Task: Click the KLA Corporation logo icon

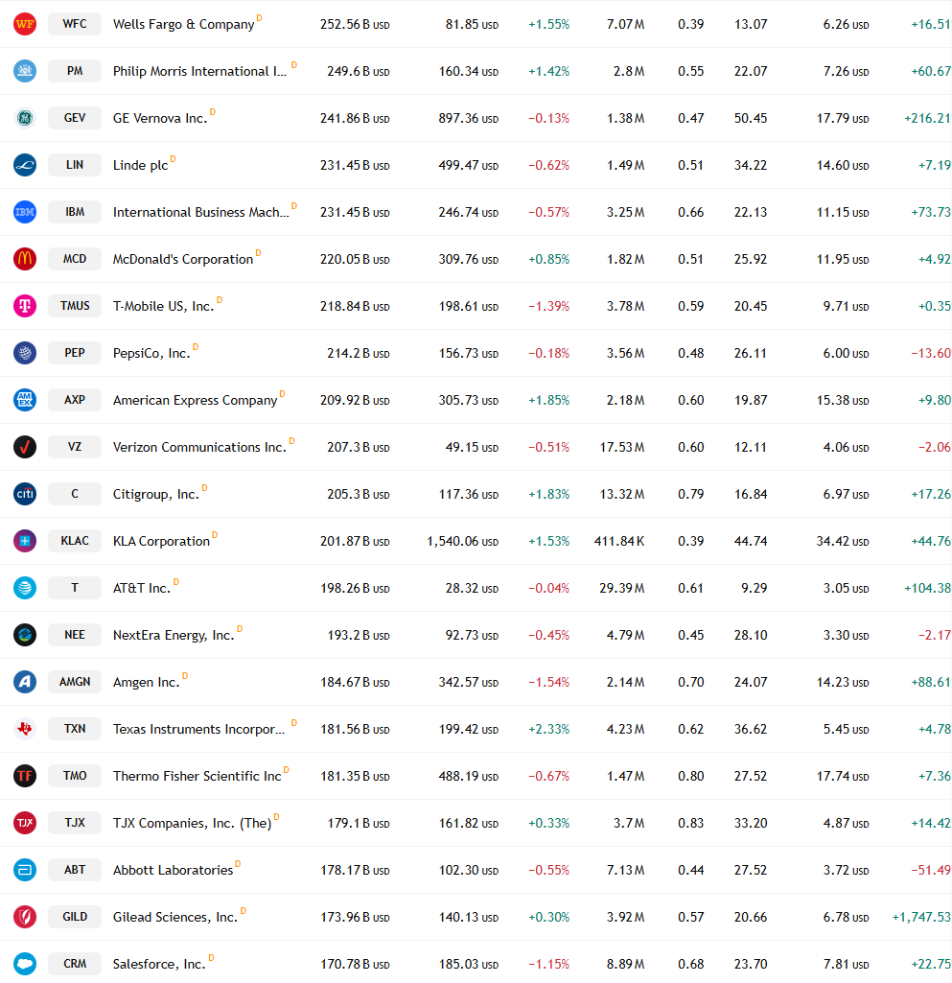Action: click(x=24, y=541)
